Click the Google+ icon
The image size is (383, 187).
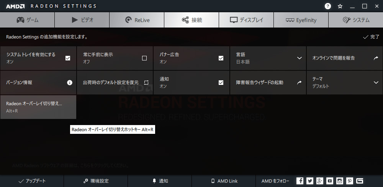[320, 181]
